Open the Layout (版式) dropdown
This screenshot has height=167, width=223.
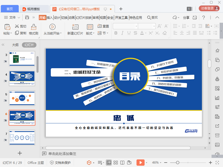tap(90, 33)
